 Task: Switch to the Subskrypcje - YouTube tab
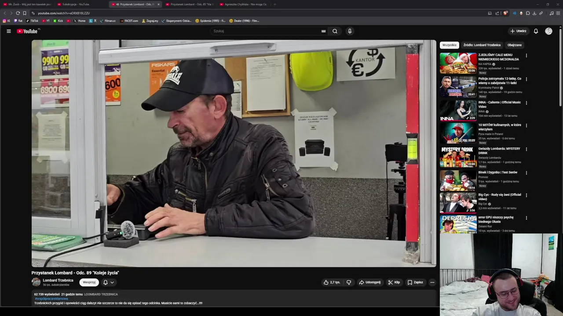(81, 4)
